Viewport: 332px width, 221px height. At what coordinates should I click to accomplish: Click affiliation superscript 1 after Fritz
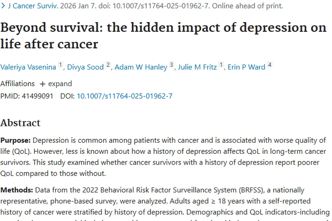pyautogui.click(x=221, y=65)
